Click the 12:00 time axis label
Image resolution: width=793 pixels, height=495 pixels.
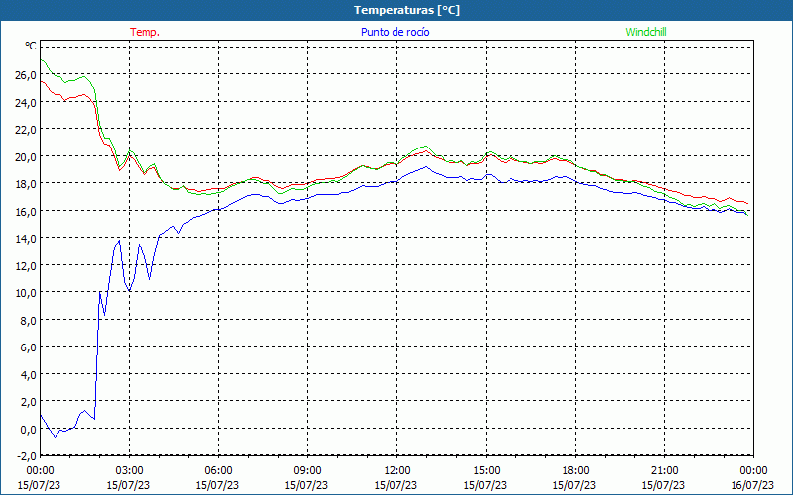click(x=397, y=471)
